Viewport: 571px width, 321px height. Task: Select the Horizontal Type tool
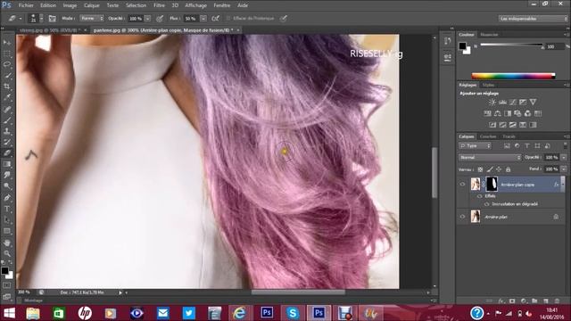7,209
